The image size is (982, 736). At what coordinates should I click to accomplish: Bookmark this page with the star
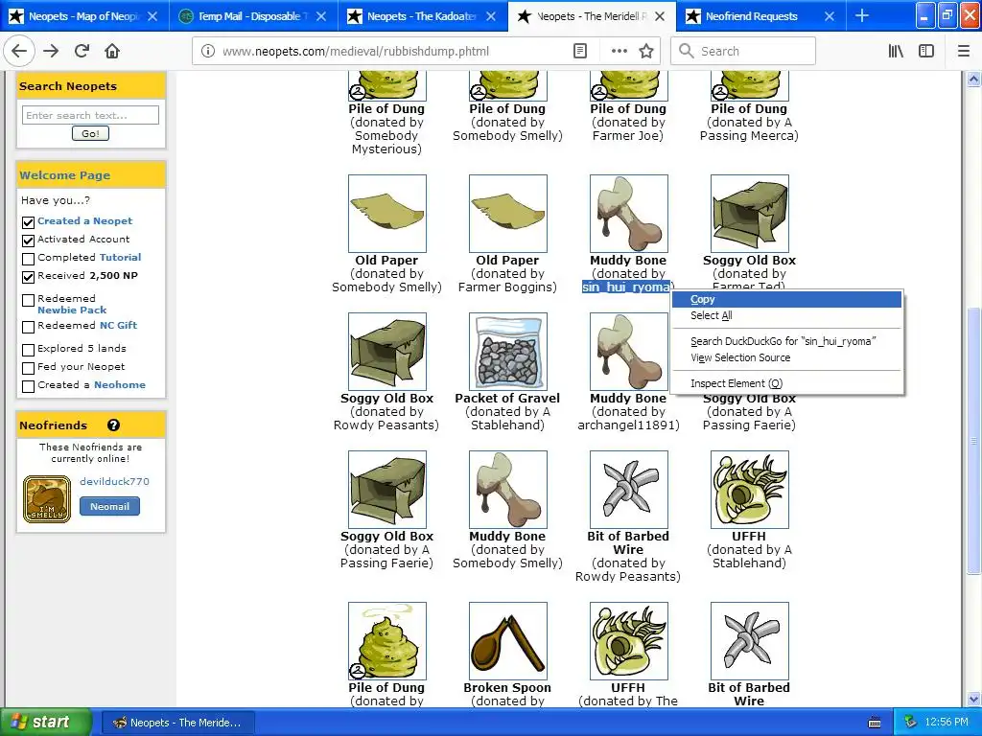[646, 52]
